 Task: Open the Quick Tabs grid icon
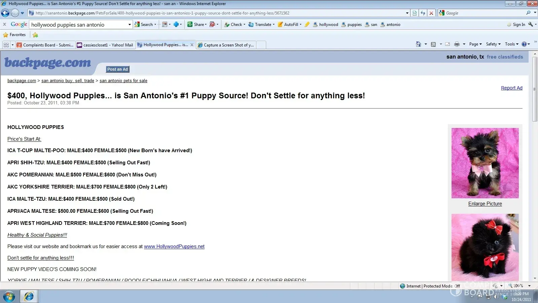click(x=6, y=45)
